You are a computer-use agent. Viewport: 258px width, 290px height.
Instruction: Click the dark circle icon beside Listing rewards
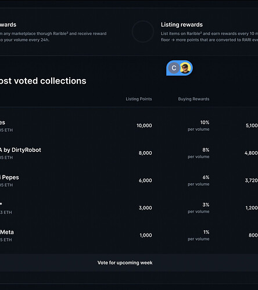[x=143, y=31]
